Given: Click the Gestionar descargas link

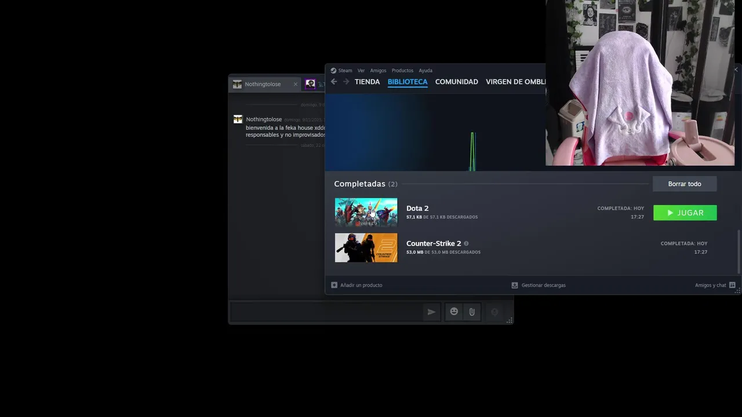Looking at the screenshot, I should (x=543, y=285).
